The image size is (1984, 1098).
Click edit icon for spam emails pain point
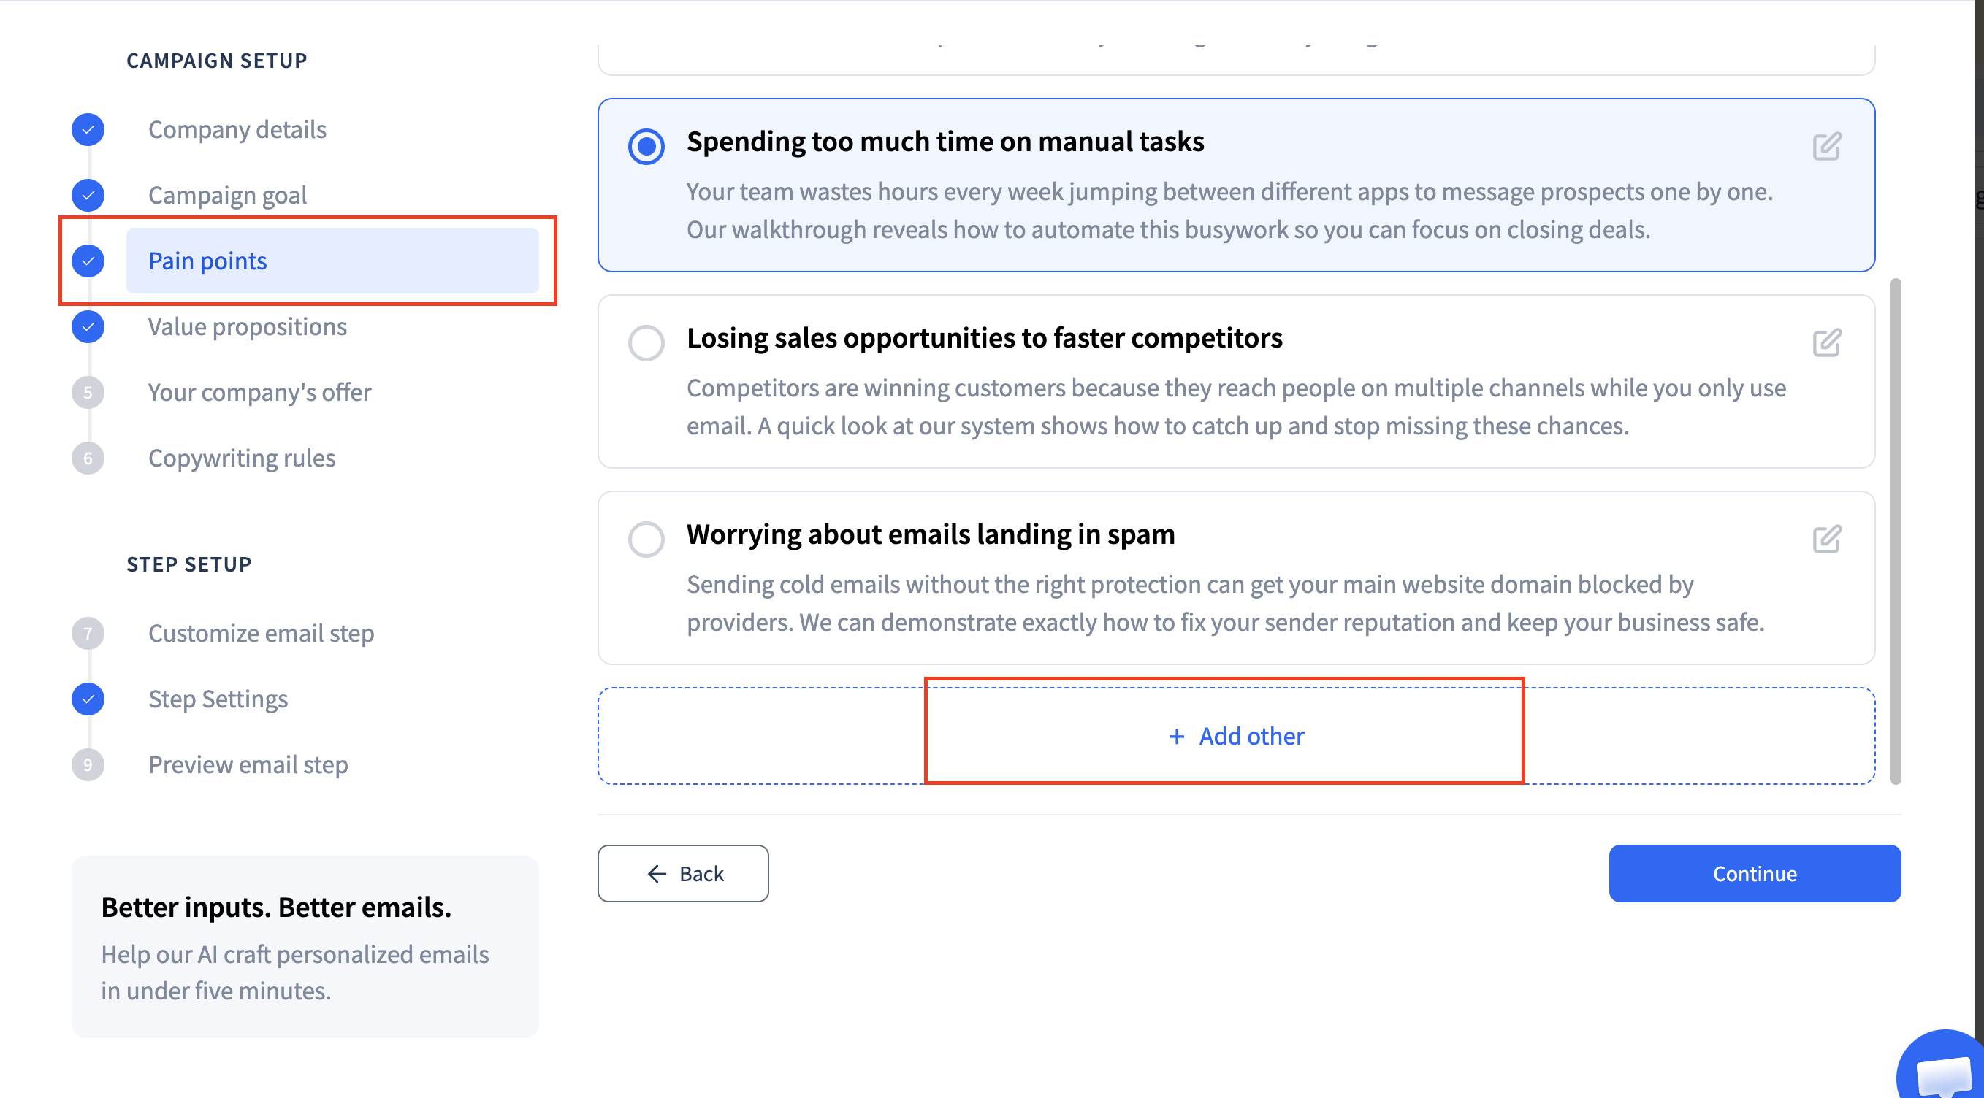[1826, 539]
